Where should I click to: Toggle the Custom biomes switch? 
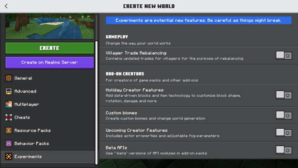(x=284, y=115)
